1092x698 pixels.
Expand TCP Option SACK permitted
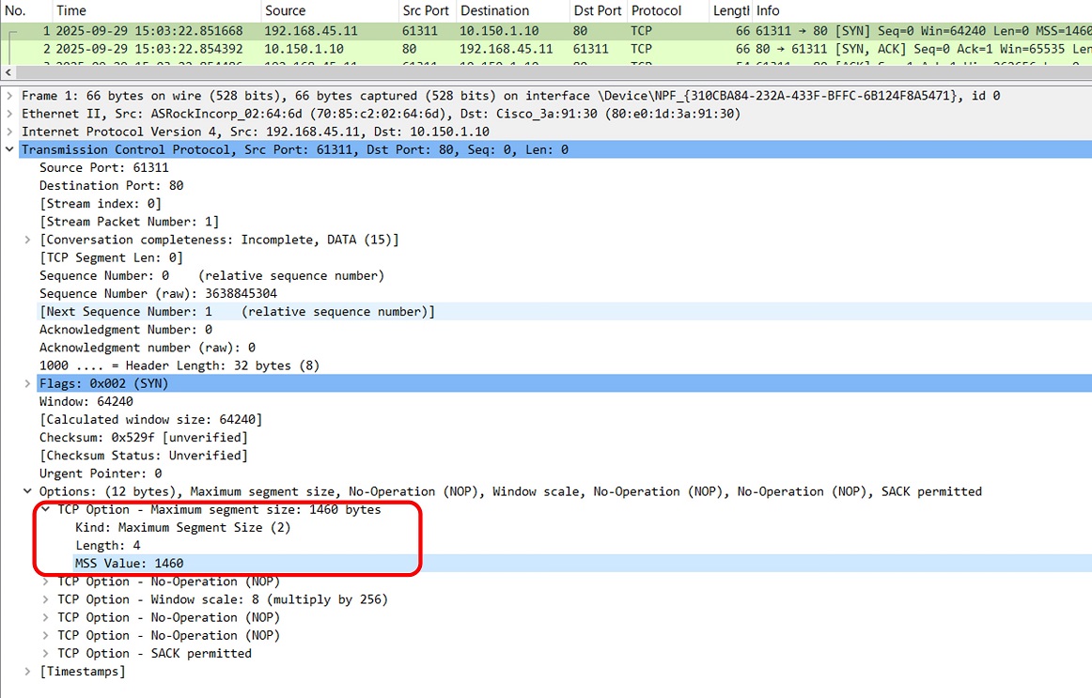point(46,653)
